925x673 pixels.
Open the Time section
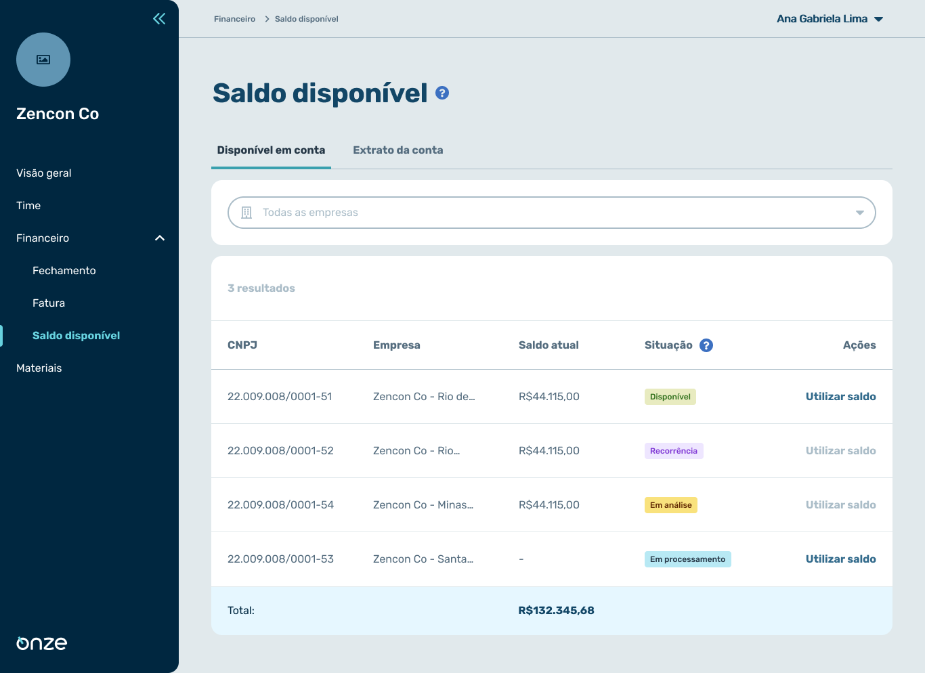28,205
